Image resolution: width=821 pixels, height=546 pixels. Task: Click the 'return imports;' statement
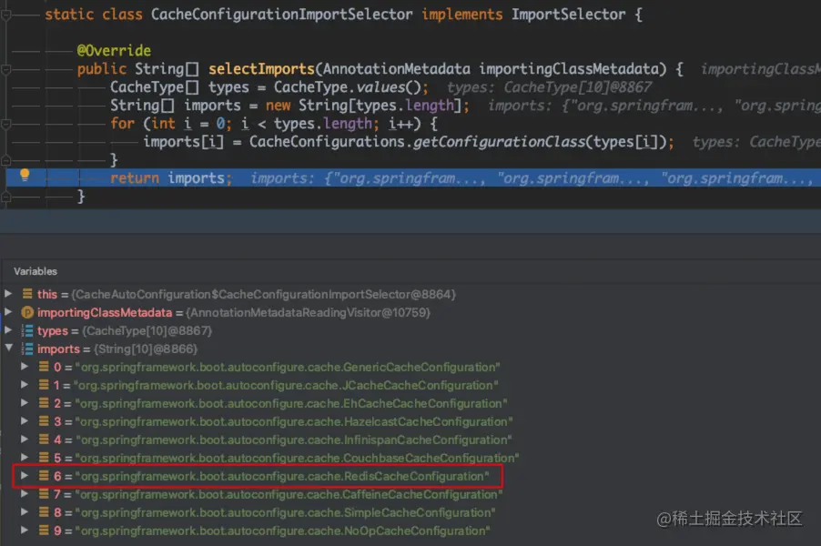click(x=171, y=178)
